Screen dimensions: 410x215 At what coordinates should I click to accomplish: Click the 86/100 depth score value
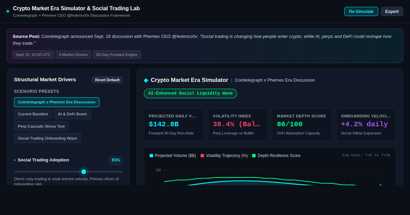[x=290, y=124]
